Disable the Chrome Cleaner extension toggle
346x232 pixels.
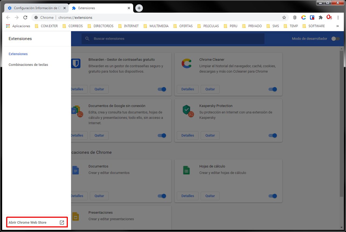tap(273, 89)
